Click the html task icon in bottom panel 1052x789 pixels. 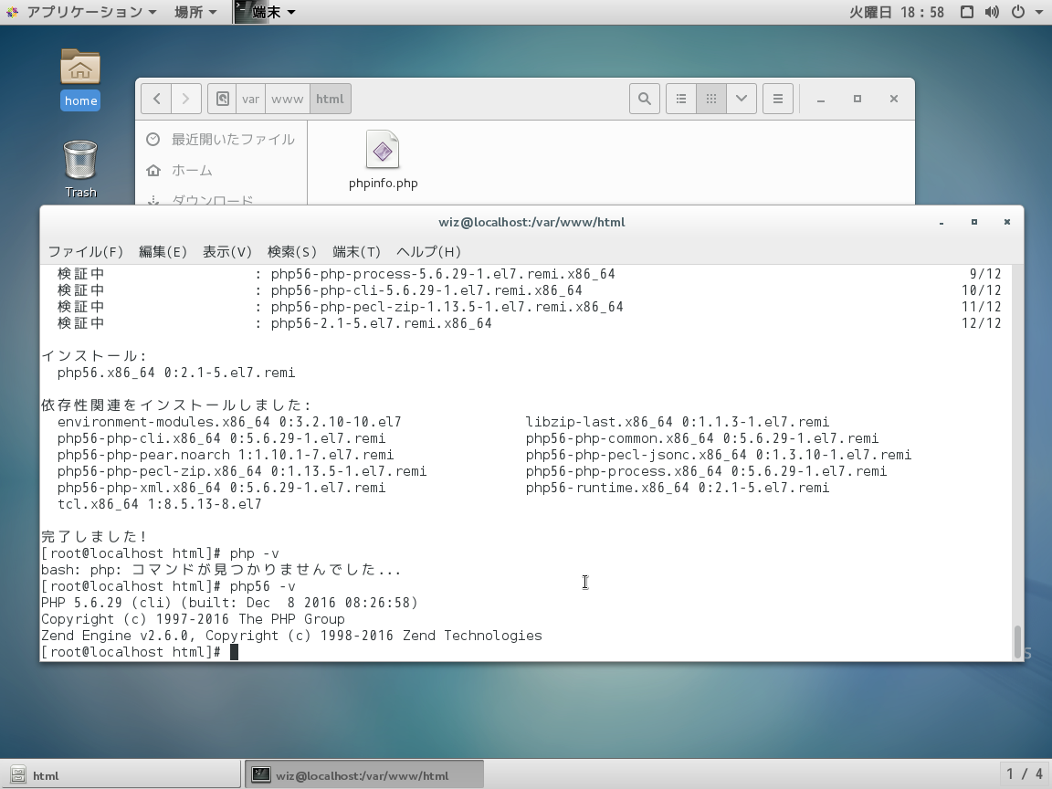point(18,775)
